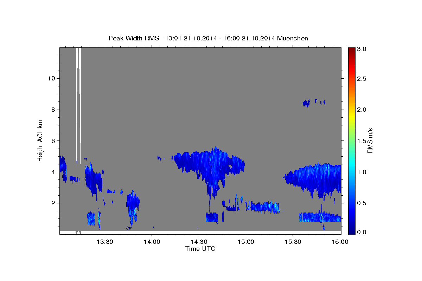Click the 16:00 time tick label
The width and height of the screenshot is (422, 281).
click(x=340, y=242)
